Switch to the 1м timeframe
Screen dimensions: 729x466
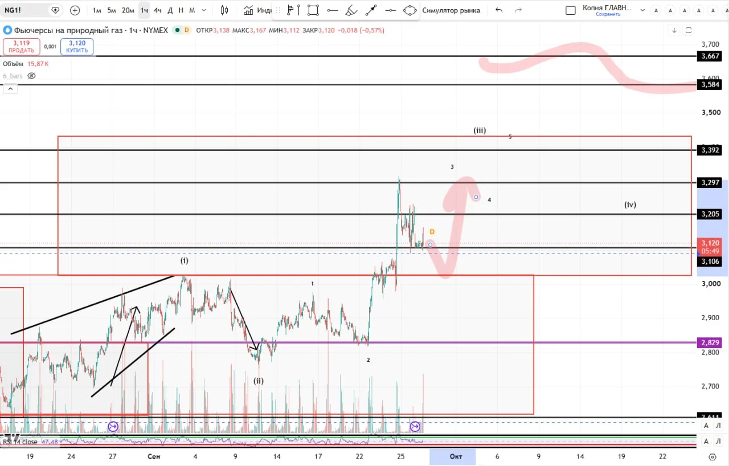(x=97, y=10)
